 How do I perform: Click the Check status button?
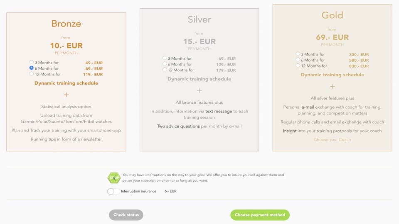pos(126,215)
